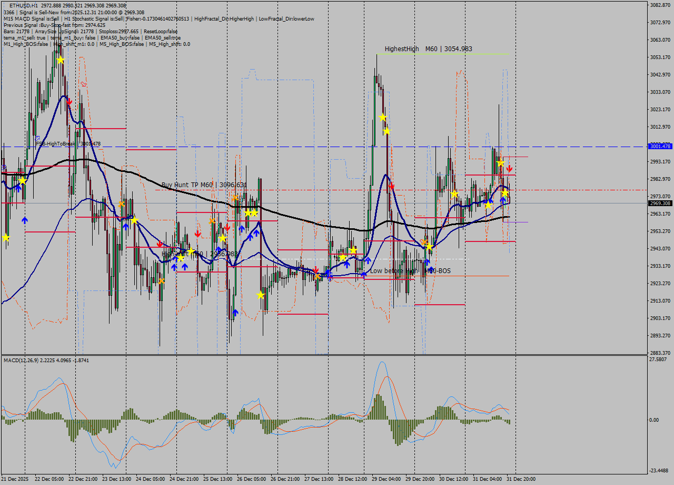Screen dimensions: 674x485
Task: Select the red down-arrow sell signal near 31 Dec
Action: coord(509,168)
